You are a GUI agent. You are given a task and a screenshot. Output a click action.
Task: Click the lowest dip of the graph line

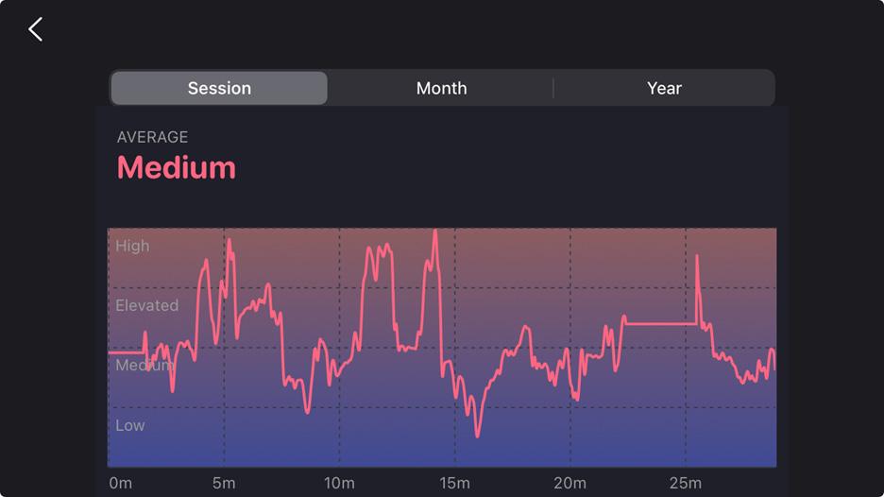click(x=478, y=436)
